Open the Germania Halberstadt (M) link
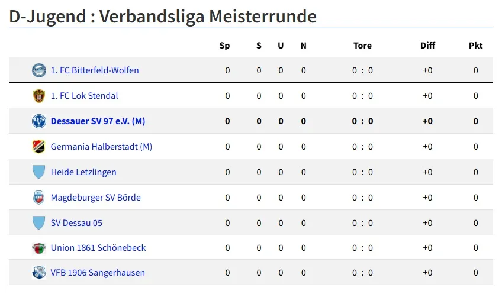 [x=101, y=147]
